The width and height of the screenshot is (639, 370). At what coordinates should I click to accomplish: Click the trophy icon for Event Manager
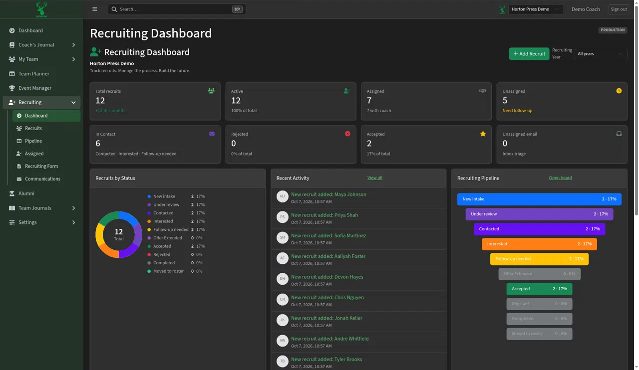click(12, 88)
